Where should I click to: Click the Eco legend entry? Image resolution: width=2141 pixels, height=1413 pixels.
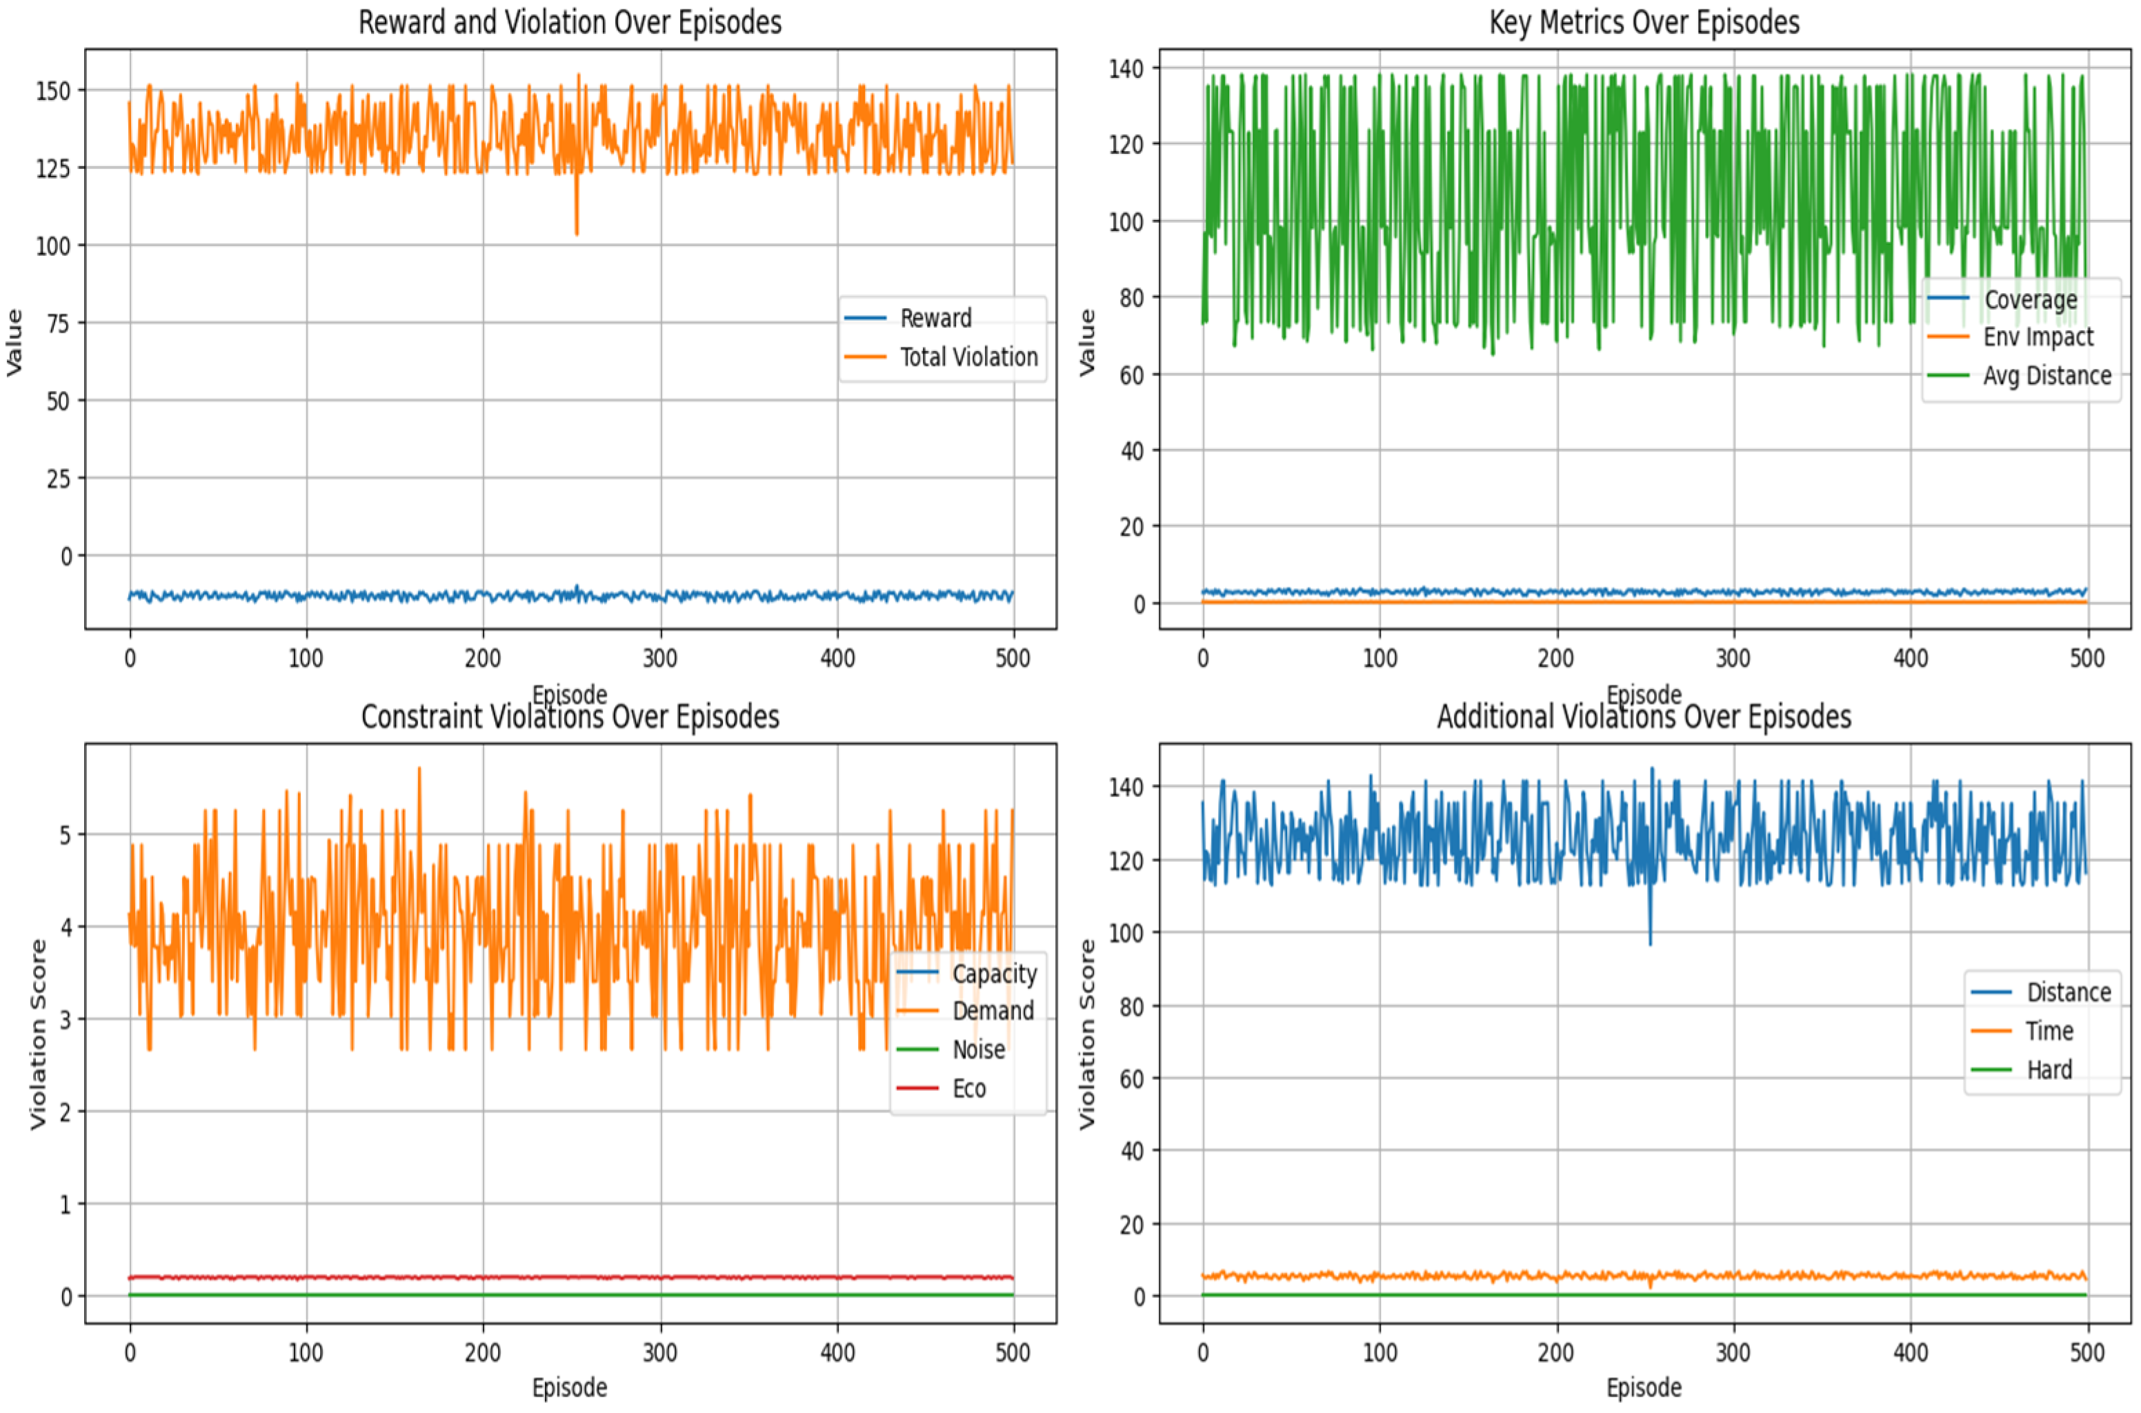point(968,1089)
